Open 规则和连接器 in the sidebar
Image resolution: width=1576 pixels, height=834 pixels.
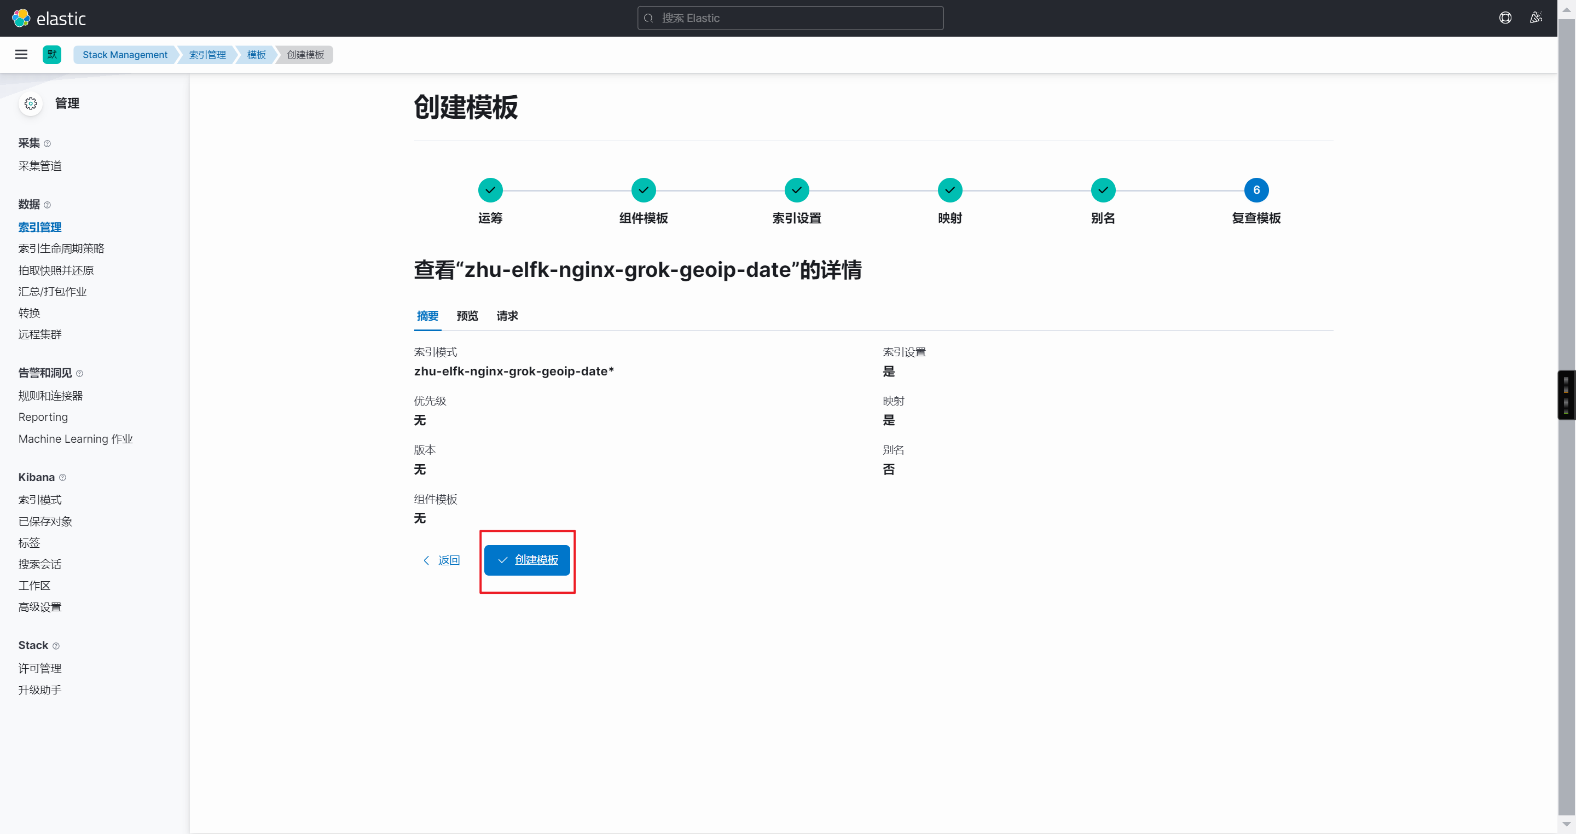(x=51, y=396)
